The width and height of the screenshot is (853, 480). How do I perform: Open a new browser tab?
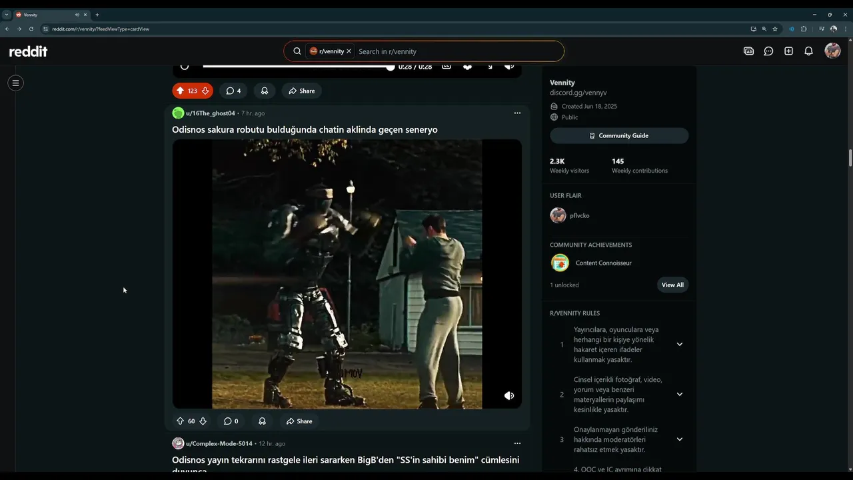97,15
